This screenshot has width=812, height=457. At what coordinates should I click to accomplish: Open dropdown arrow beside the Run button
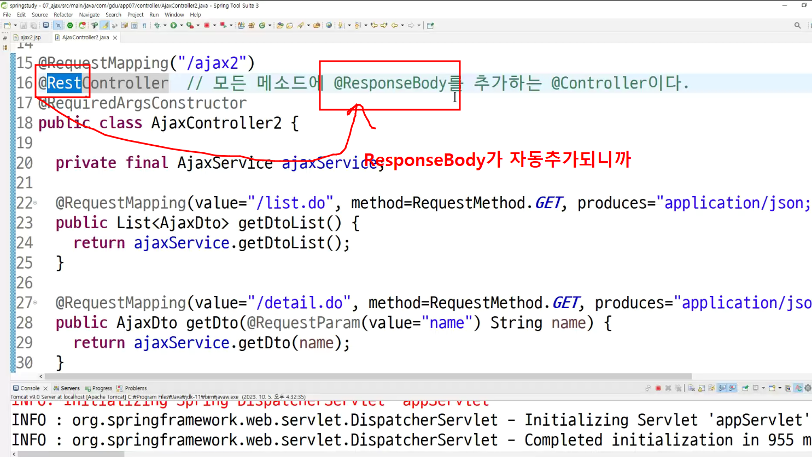(182, 25)
